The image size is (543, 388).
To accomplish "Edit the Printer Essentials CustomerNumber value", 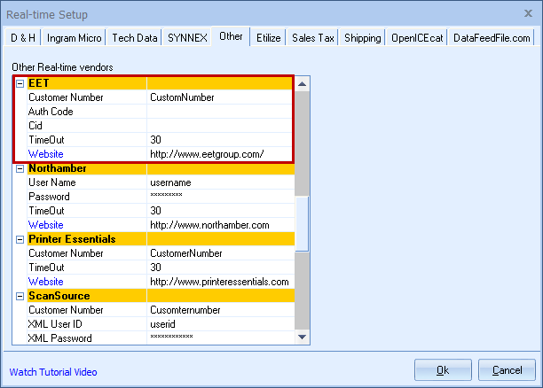I will [221, 253].
